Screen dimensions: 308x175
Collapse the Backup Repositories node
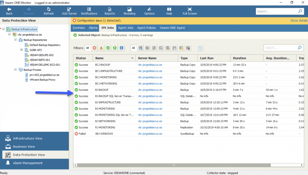point(16,40)
